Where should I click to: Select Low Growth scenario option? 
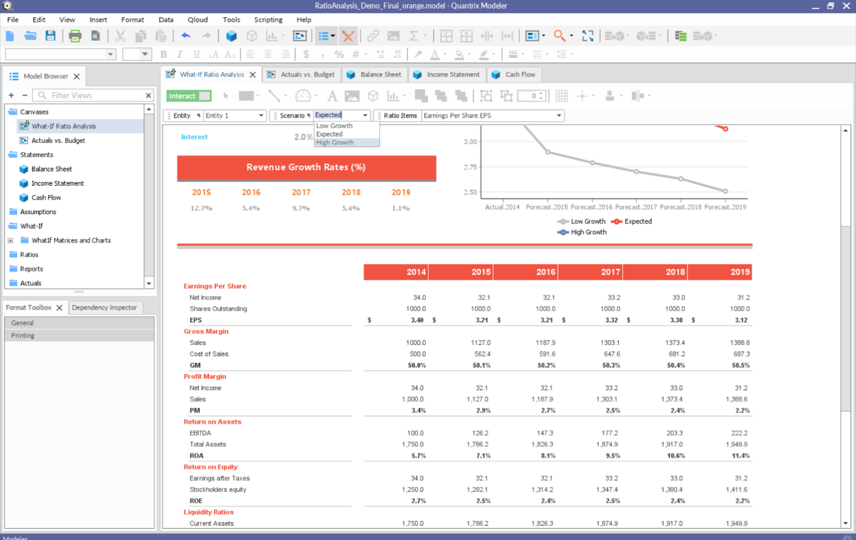334,126
